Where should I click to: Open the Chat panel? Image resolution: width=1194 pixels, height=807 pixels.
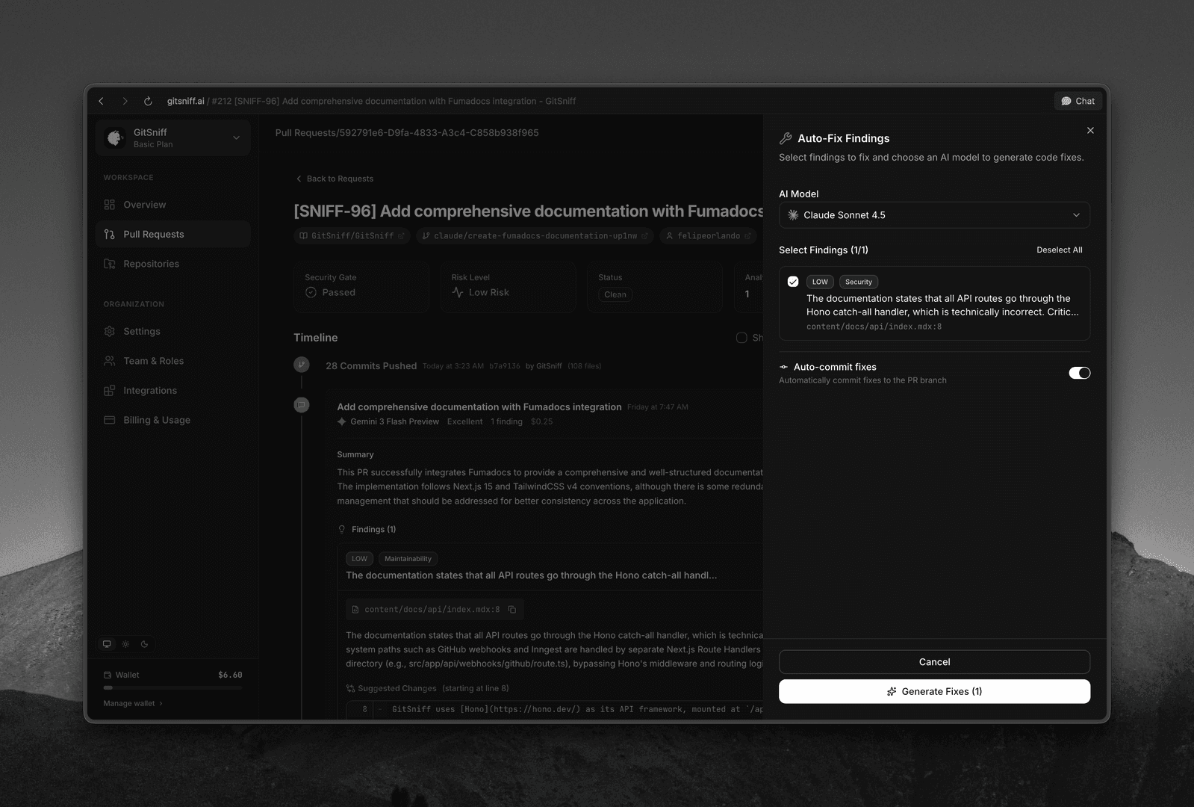point(1078,101)
